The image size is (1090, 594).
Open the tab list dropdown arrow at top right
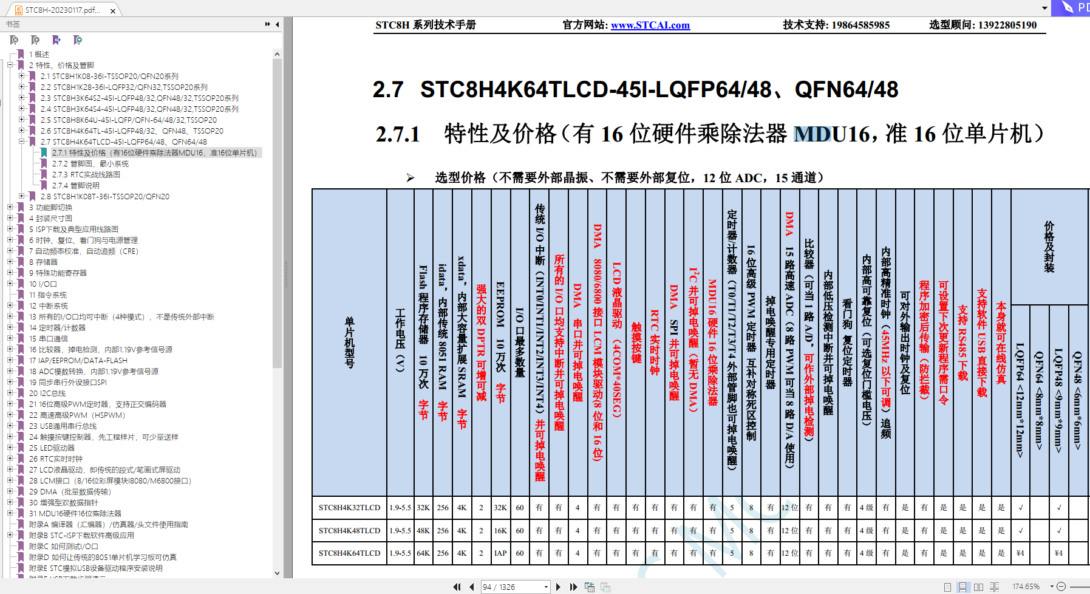click(1044, 9)
